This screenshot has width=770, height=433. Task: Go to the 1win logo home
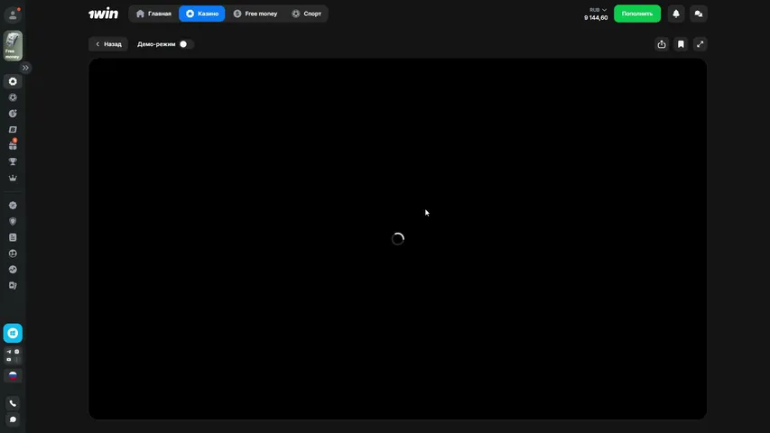click(103, 14)
